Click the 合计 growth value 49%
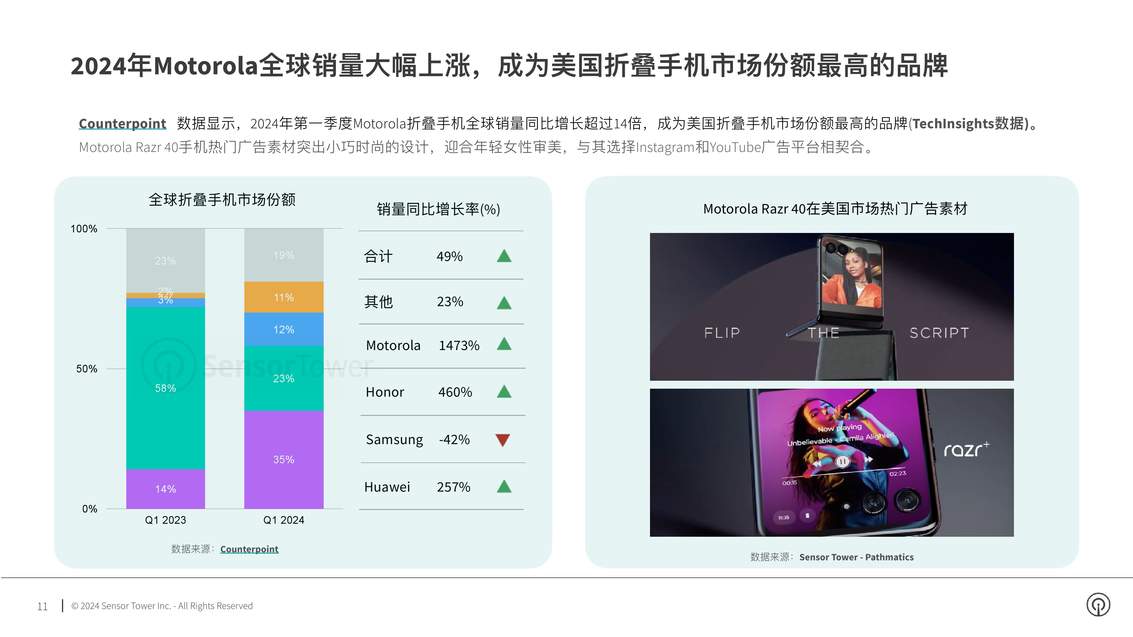1133x637 pixels. tap(449, 256)
